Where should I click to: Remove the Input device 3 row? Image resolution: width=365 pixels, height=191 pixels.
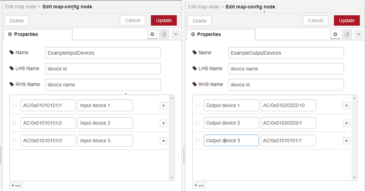click(163, 141)
